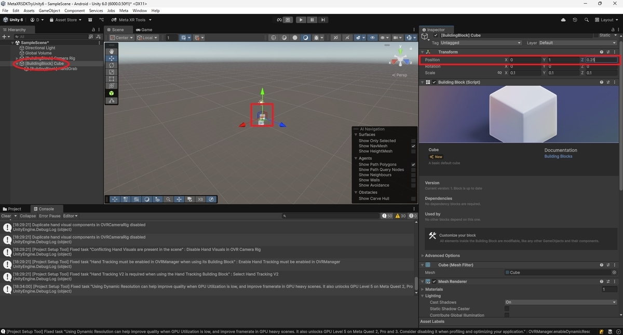Screen dimensions: 623x335
Task: Open the GameObject menu
Action: click(x=49, y=10)
